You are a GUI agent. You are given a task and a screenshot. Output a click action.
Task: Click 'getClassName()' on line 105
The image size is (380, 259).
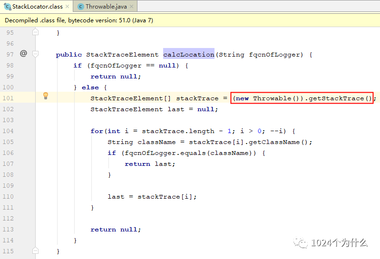[278, 142]
